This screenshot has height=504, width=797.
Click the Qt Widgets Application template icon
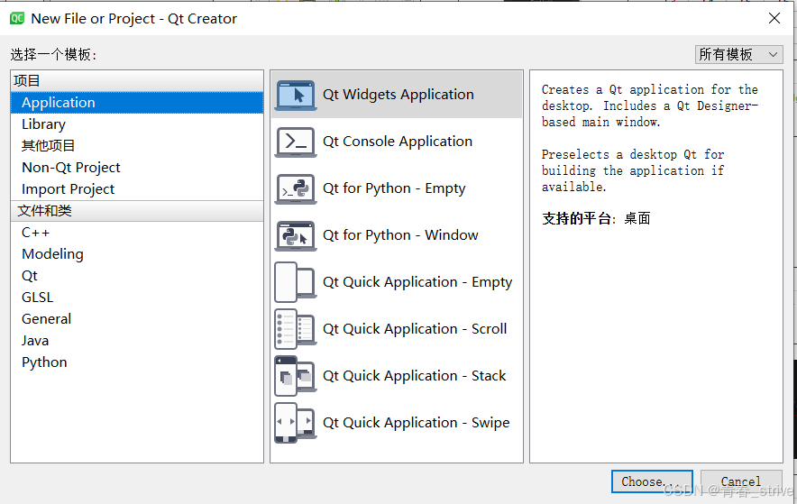pos(296,95)
